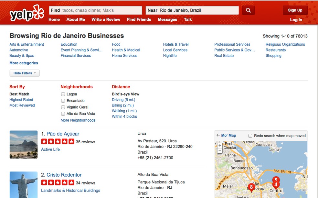Open the Hide Filters dropdown
Image resolution: width=318 pixels, height=198 pixels.
click(x=24, y=73)
